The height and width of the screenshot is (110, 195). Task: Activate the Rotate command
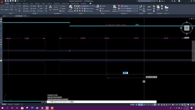pos(33,6)
